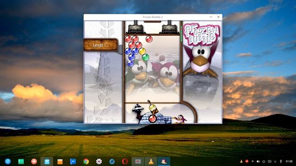Screen dimensions: 296x166
Task: Click the bubble launcher cannon
Action: coord(153,107)
